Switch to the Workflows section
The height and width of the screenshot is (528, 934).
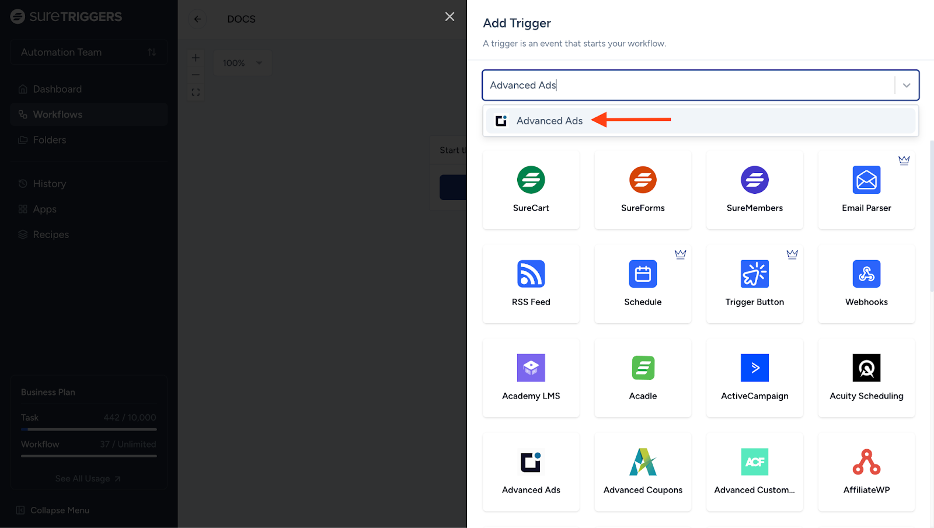click(x=58, y=114)
